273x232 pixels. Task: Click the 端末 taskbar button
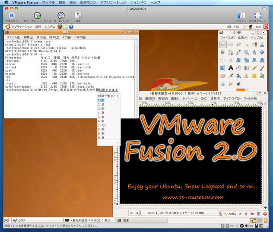click(x=142, y=220)
